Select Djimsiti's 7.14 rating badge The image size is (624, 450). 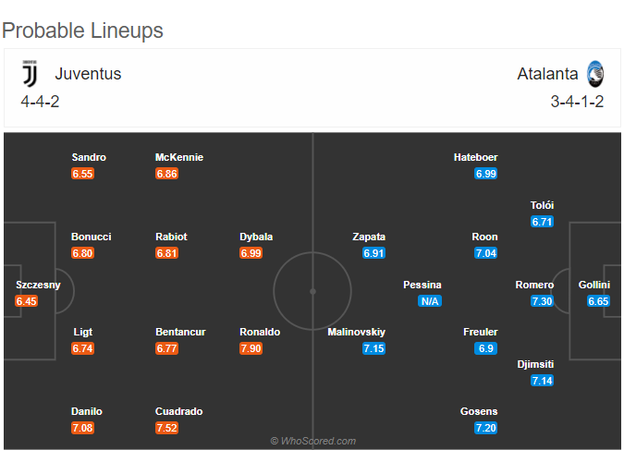click(542, 381)
